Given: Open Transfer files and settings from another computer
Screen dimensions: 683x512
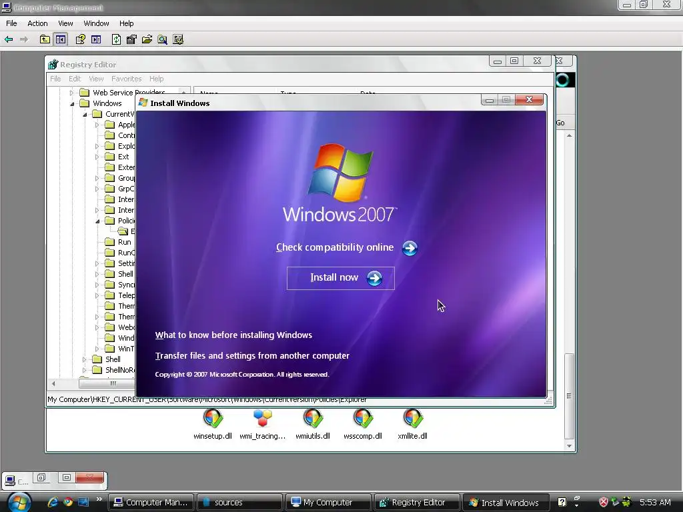Looking at the screenshot, I should click(x=252, y=356).
